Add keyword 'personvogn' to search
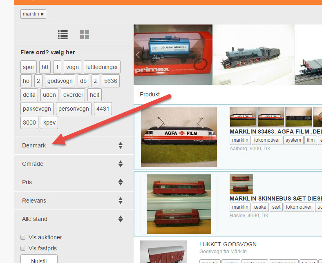 coord(74,109)
